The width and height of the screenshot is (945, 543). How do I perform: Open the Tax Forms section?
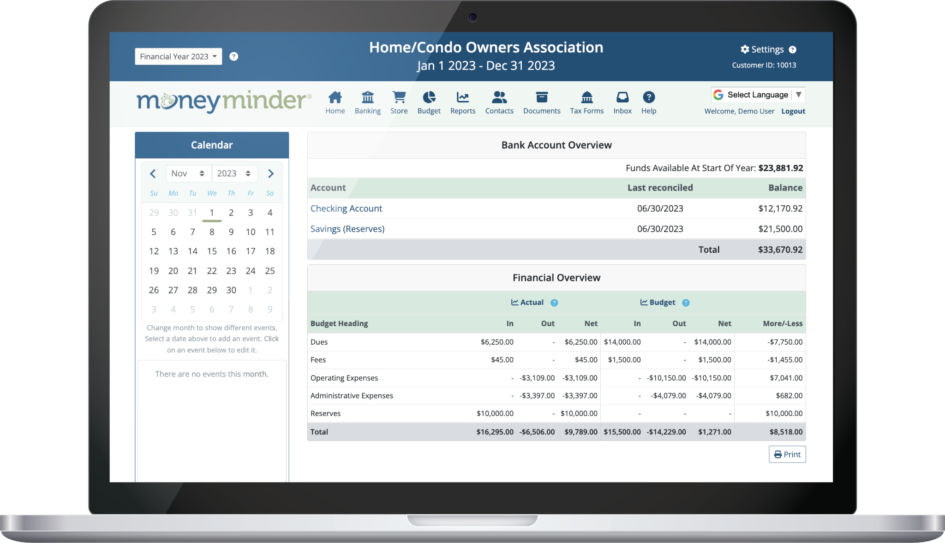[x=586, y=102]
